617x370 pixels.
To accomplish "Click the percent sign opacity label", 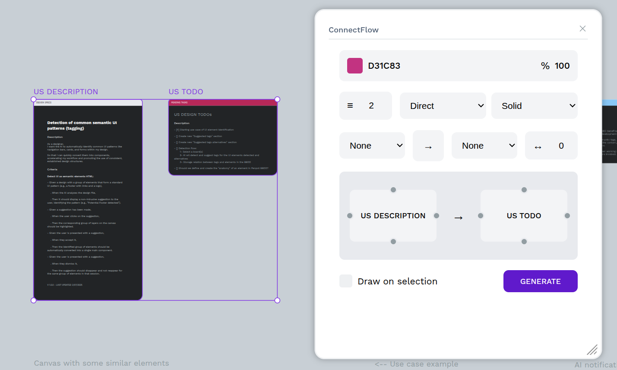I will [545, 66].
